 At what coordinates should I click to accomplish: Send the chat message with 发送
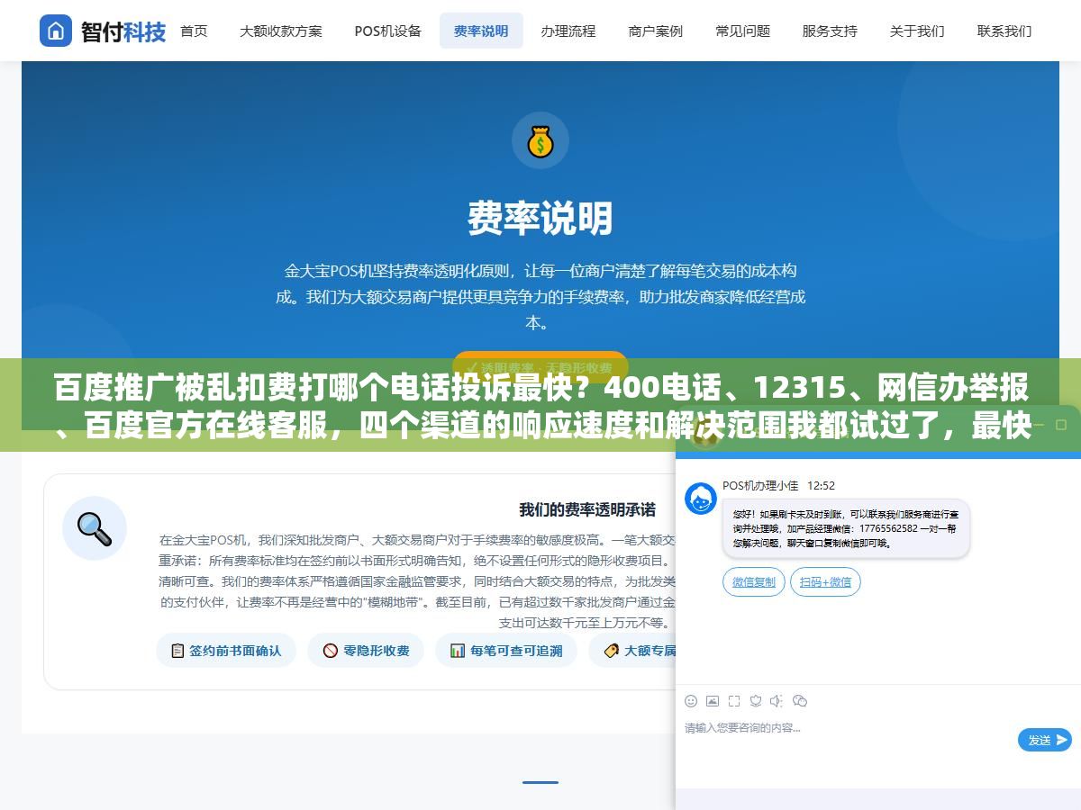point(1045,740)
